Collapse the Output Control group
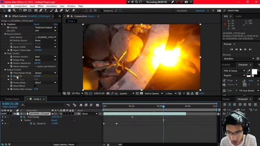The width and height of the screenshot is (260, 146). [5, 70]
